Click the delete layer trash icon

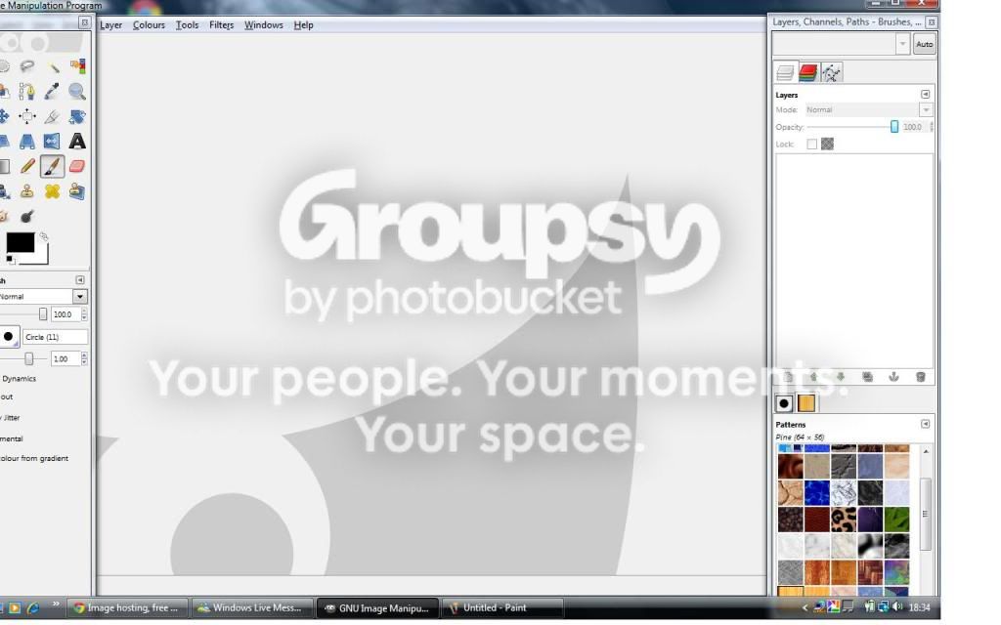(921, 377)
